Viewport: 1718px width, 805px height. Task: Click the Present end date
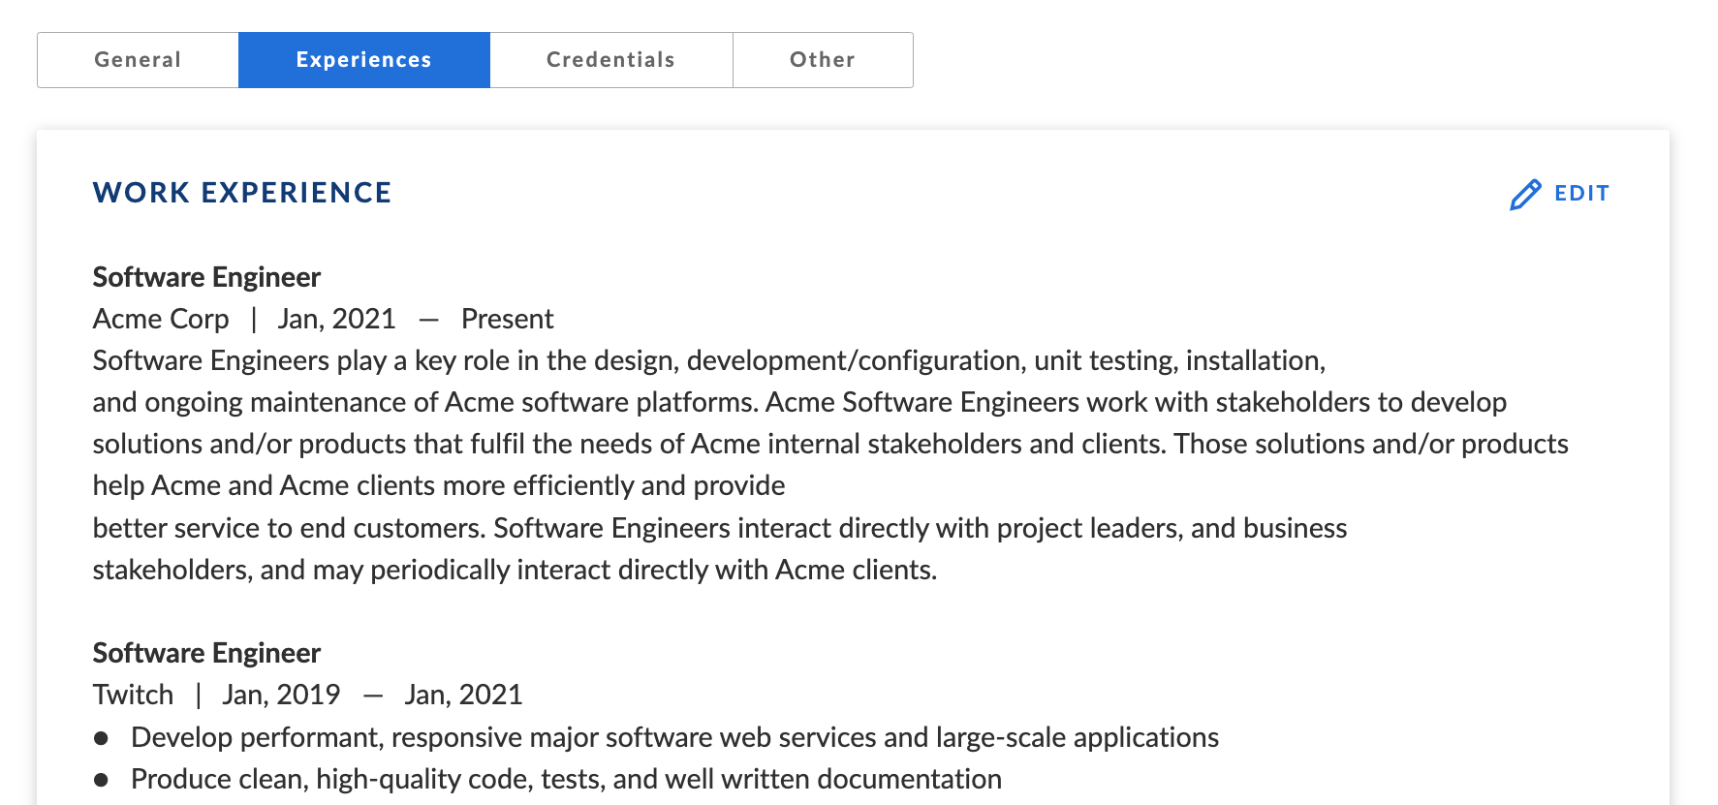point(507,319)
